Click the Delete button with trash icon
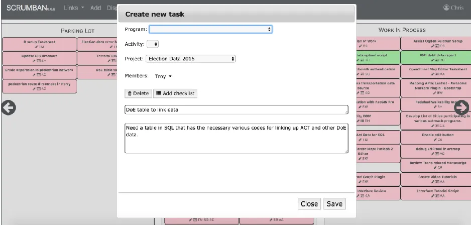 [138, 93]
